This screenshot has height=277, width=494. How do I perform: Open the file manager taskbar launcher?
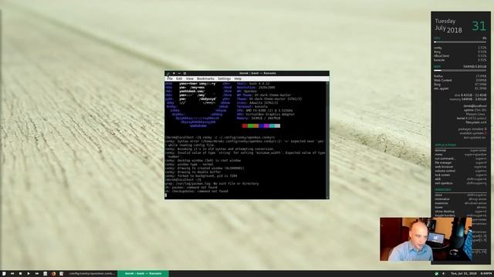tap(46, 274)
